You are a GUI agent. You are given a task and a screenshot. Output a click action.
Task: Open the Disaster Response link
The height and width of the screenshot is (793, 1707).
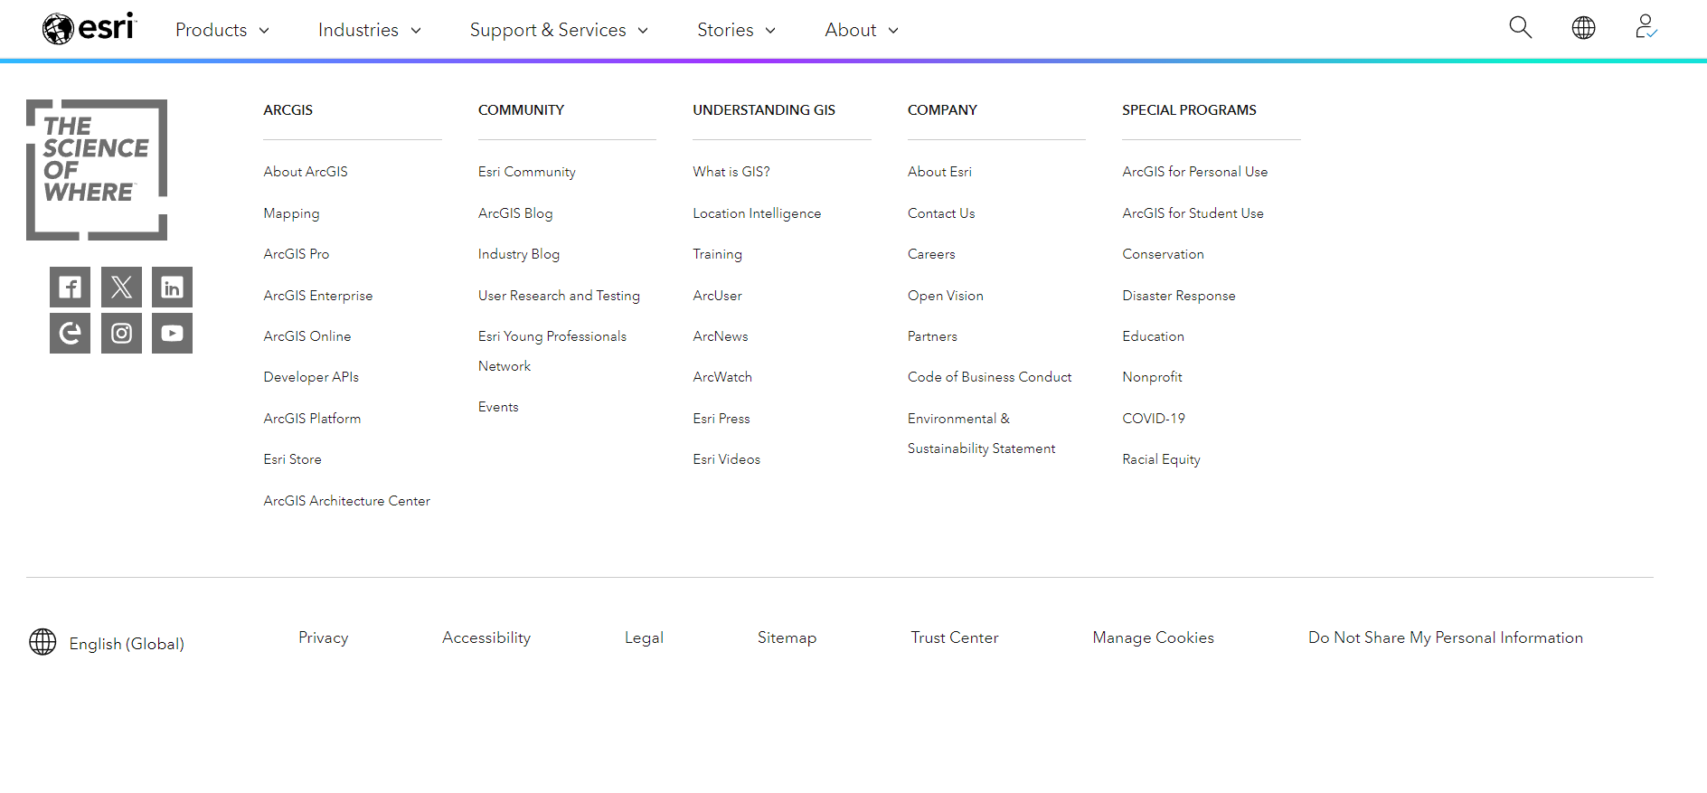[1179, 296]
